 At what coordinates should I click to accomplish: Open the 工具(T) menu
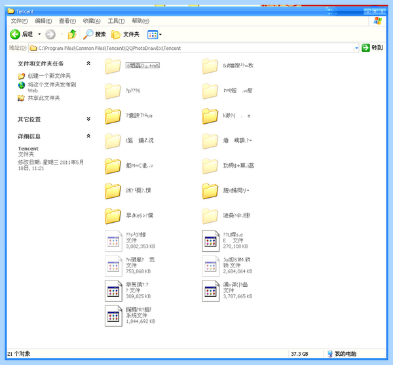[116, 21]
